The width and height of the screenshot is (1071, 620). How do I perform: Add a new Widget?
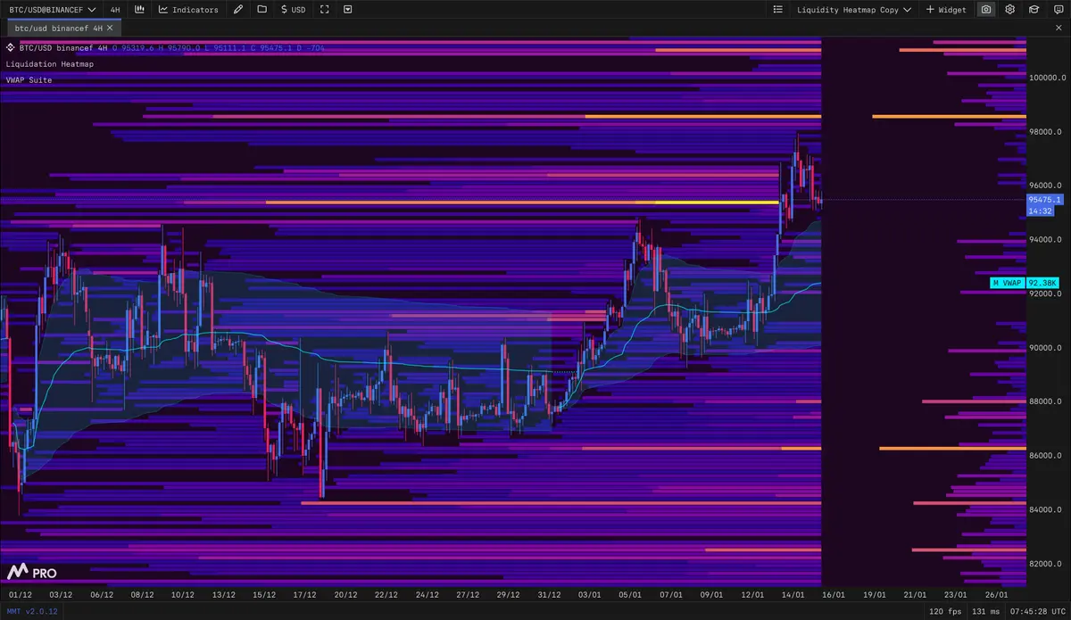(946, 10)
